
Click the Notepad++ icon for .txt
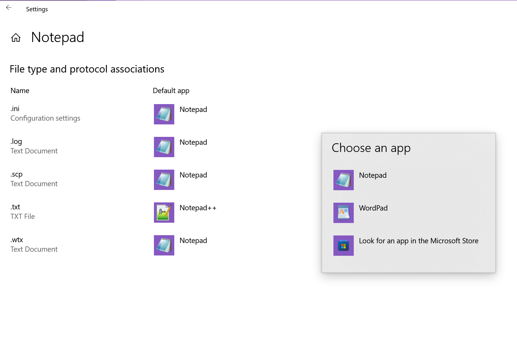click(x=164, y=213)
